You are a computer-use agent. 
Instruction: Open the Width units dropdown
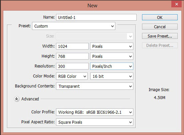click(x=112, y=46)
